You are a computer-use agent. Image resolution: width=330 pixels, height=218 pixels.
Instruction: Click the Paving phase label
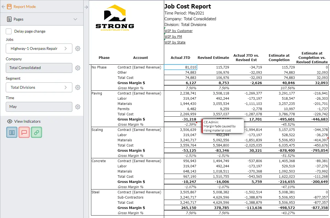point(97,93)
